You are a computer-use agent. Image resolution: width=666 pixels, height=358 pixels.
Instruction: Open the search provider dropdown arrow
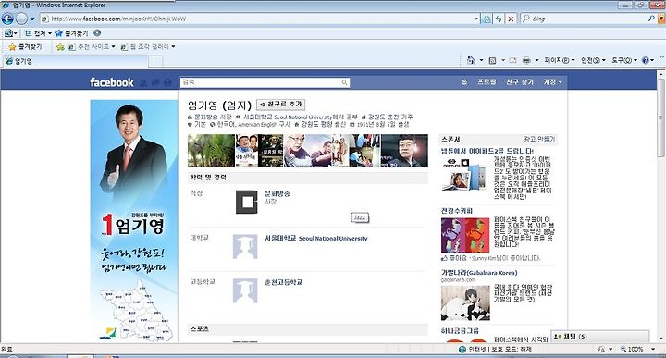pos(660,19)
